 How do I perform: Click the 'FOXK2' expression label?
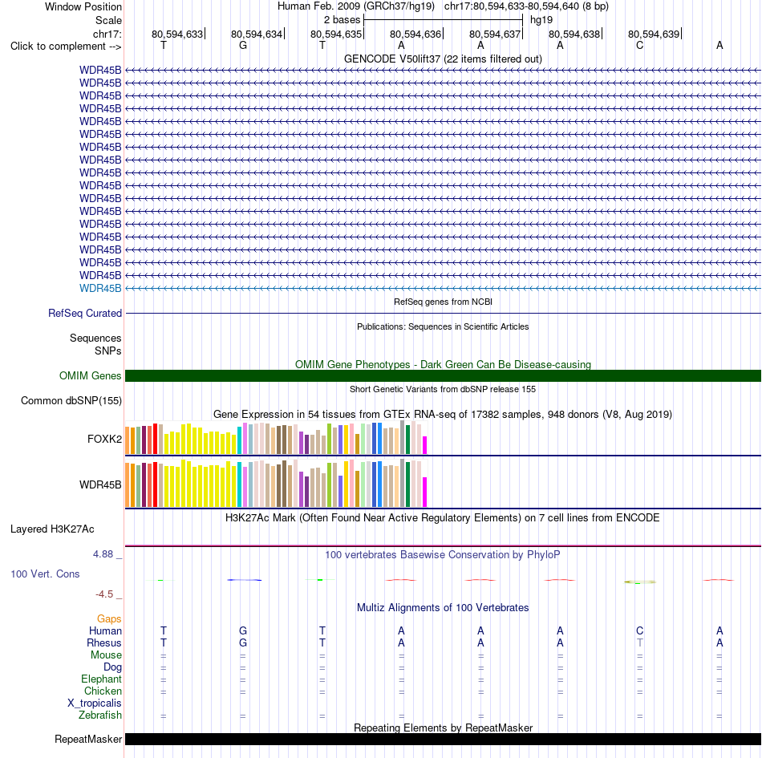pyautogui.click(x=104, y=439)
